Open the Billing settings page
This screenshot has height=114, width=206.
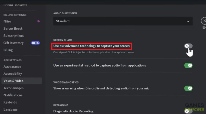click(8, 50)
